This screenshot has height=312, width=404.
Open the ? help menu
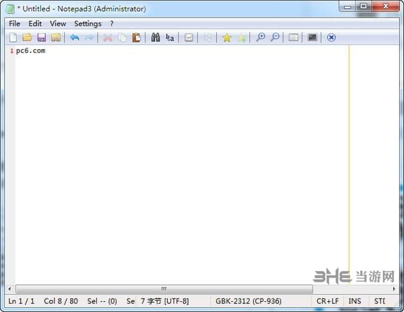tap(112, 24)
